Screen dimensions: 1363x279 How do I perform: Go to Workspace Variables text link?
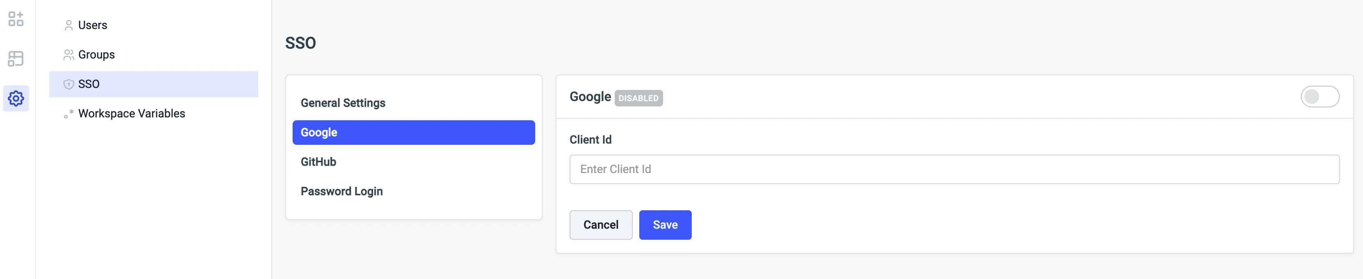point(132,114)
